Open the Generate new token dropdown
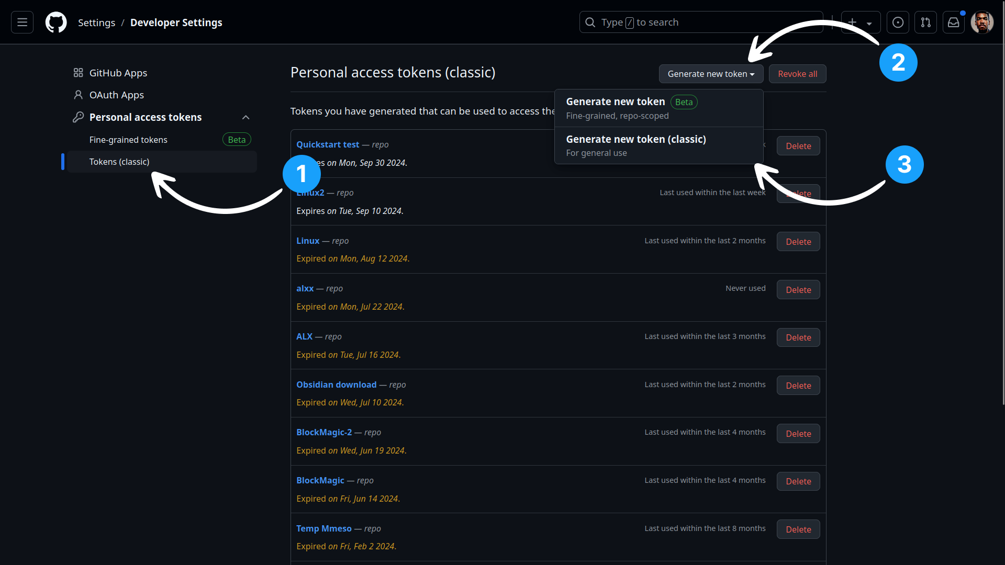 (711, 74)
